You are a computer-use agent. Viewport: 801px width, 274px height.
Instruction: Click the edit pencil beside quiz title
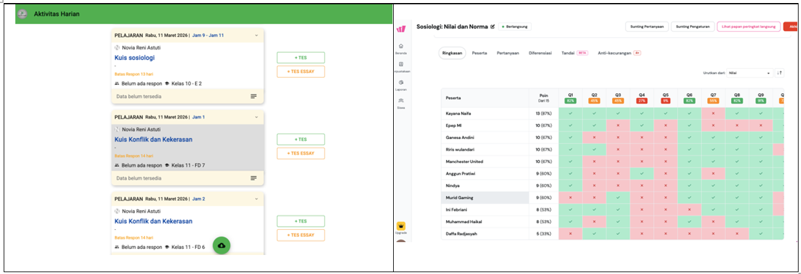tap(492, 27)
